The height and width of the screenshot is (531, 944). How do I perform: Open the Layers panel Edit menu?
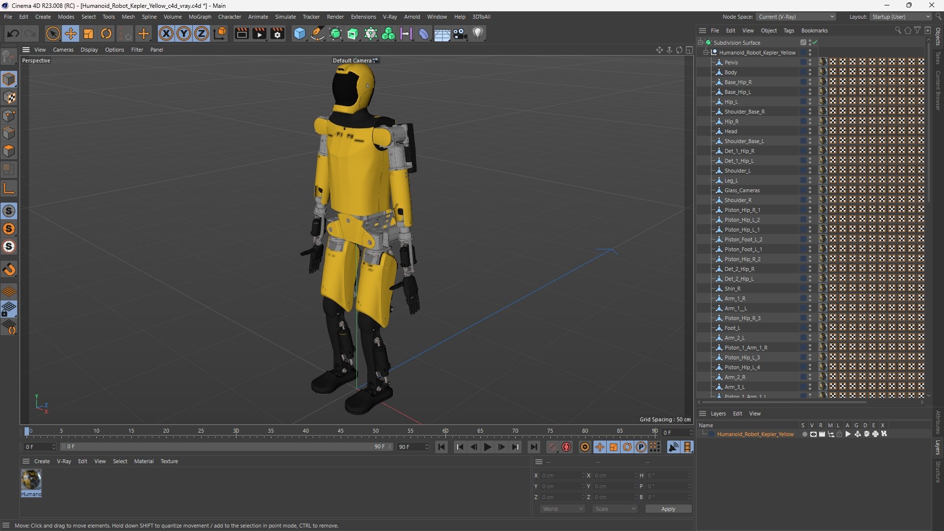[737, 413]
